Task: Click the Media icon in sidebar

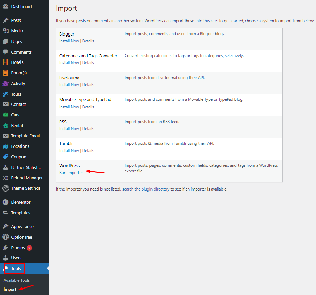Action: [x=6, y=31]
